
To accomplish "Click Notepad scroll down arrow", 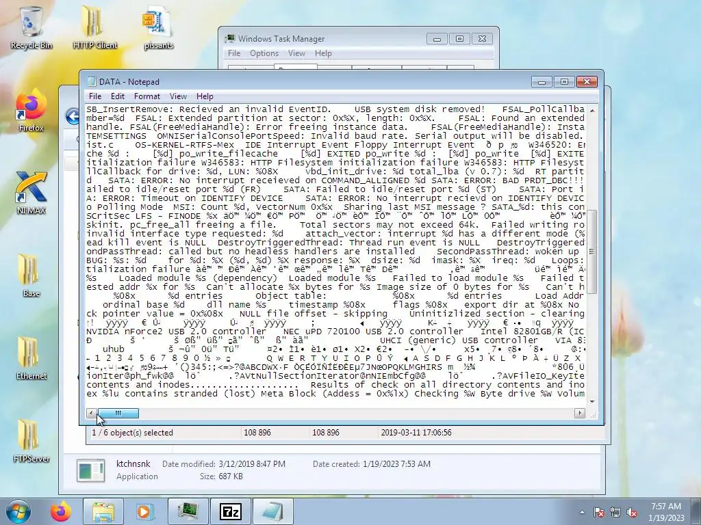I will pos(592,401).
